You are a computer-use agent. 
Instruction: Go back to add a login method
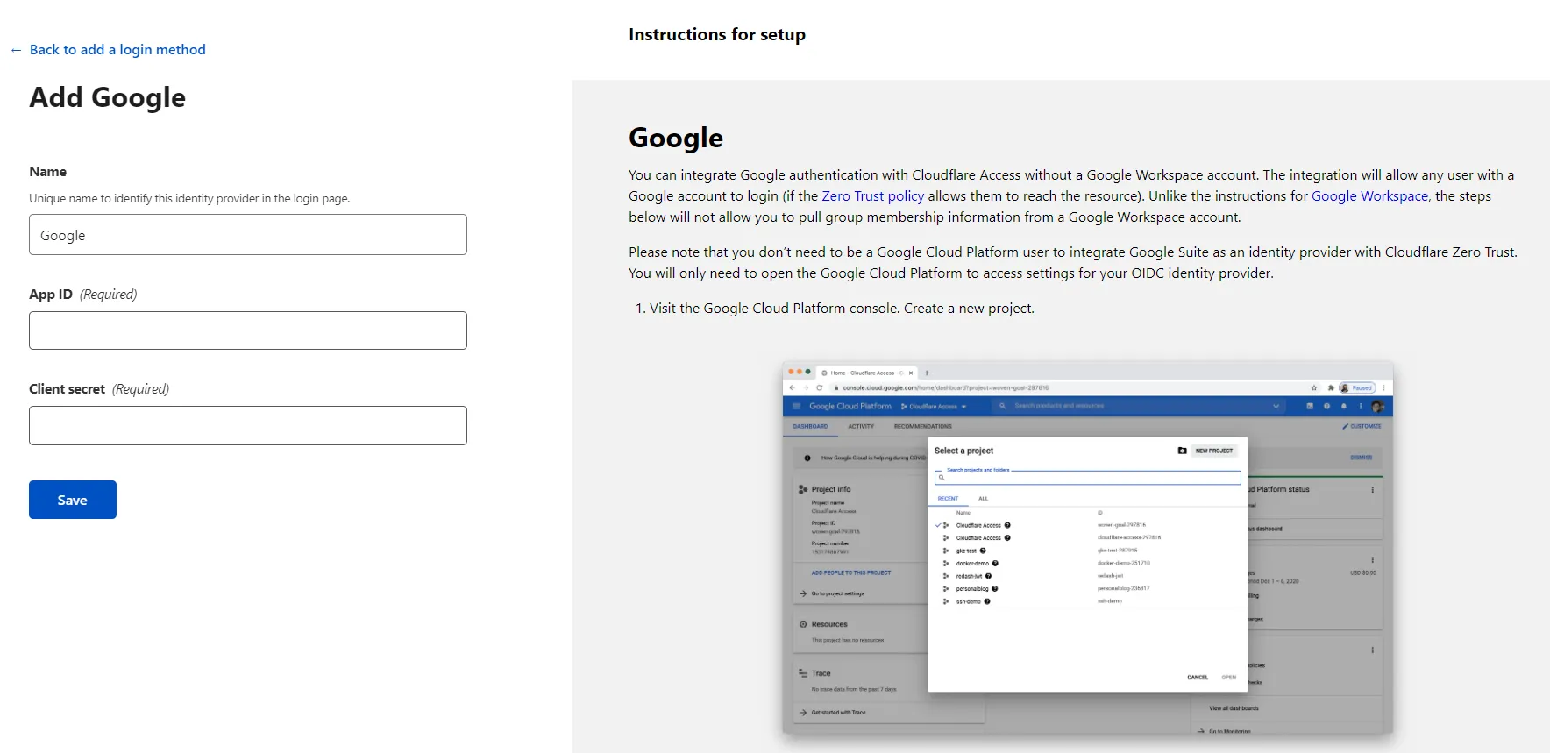[x=108, y=50]
